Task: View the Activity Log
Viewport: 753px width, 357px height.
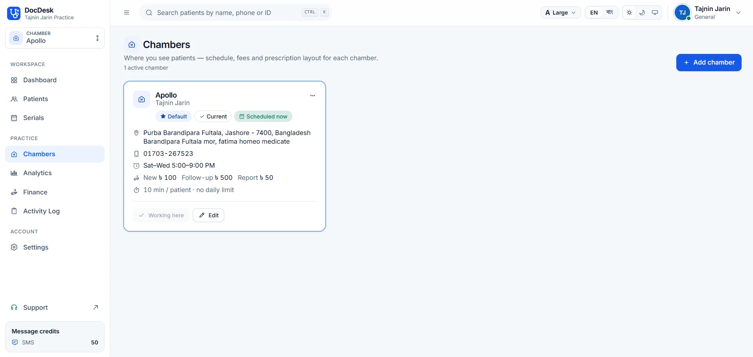Action: [x=55, y=211]
